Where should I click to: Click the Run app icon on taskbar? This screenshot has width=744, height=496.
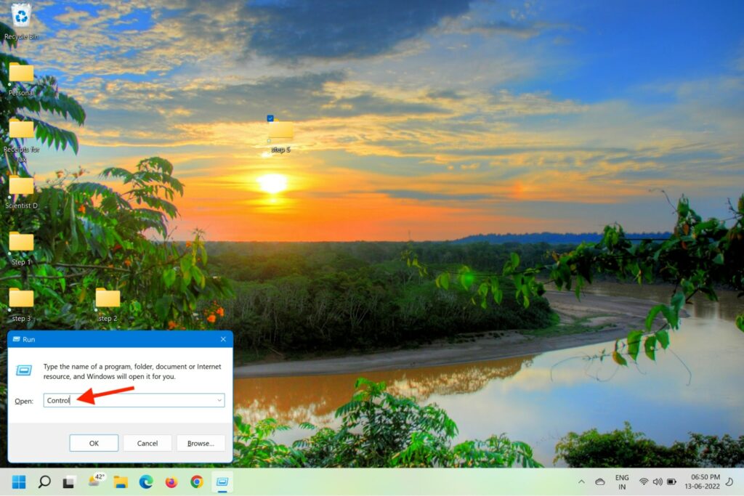coord(222,481)
